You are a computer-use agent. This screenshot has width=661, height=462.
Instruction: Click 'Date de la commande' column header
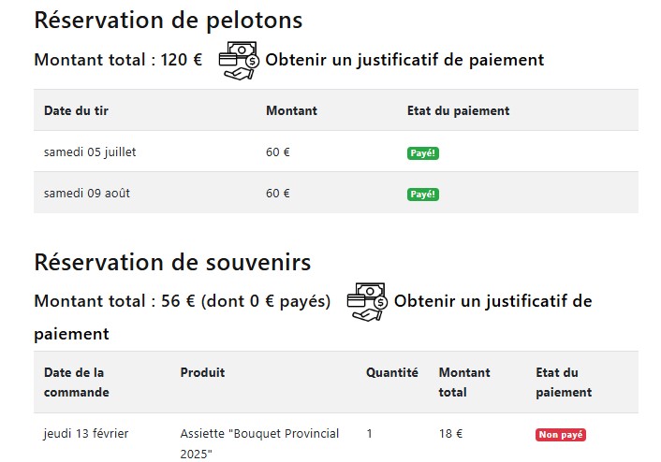(x=76, y=382)
